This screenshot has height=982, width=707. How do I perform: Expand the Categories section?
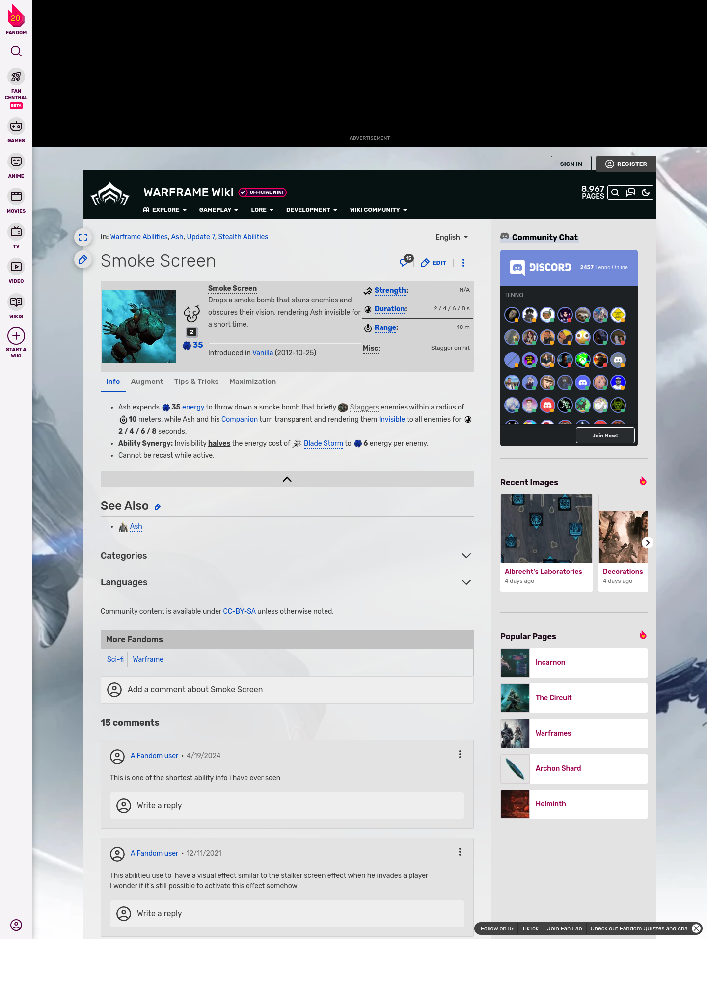287,556
